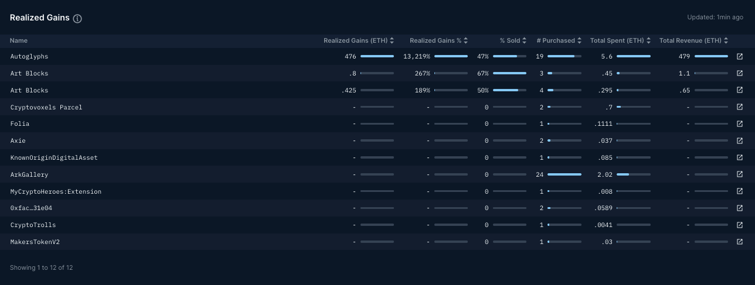Click Showing 1 to 12 of 12

42,267
